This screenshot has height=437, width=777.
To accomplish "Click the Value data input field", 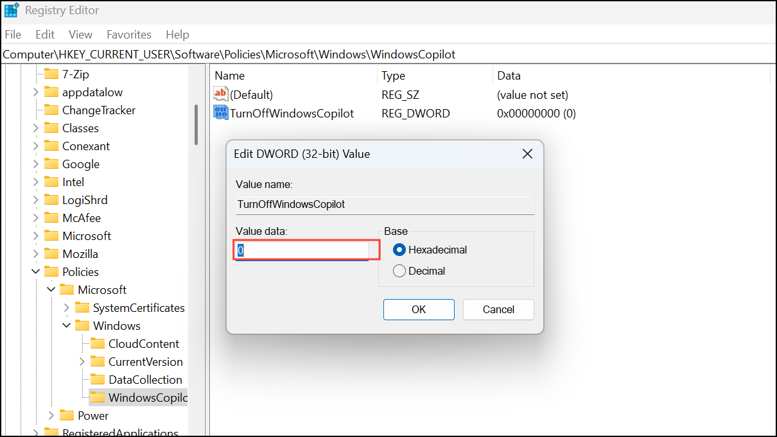I will tap(302, 250).
